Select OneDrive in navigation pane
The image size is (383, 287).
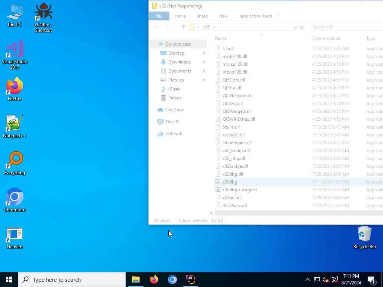(174, 110)
